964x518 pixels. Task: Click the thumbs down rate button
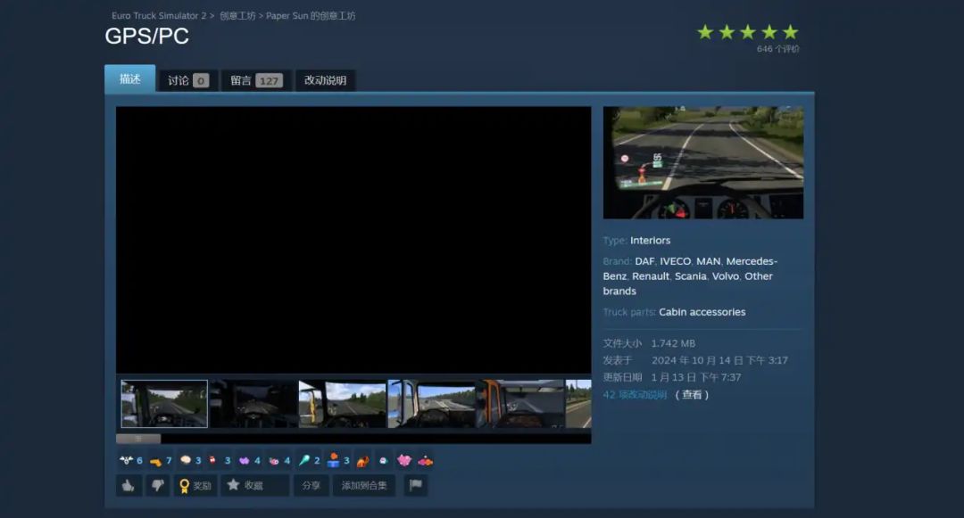click(x=157, y=486)
